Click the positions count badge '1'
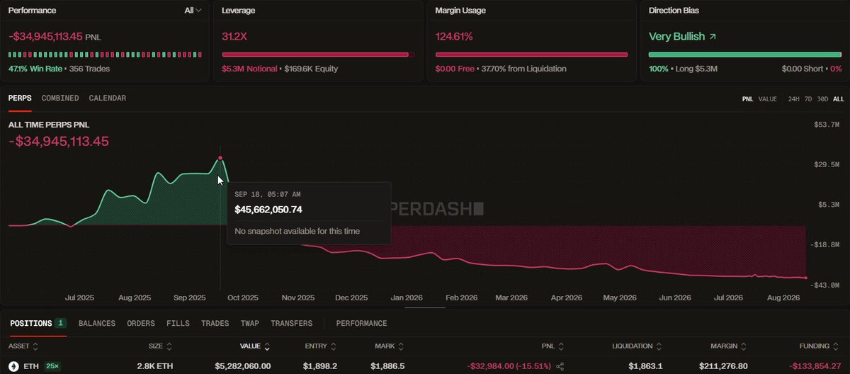 [x=61, y=323]
